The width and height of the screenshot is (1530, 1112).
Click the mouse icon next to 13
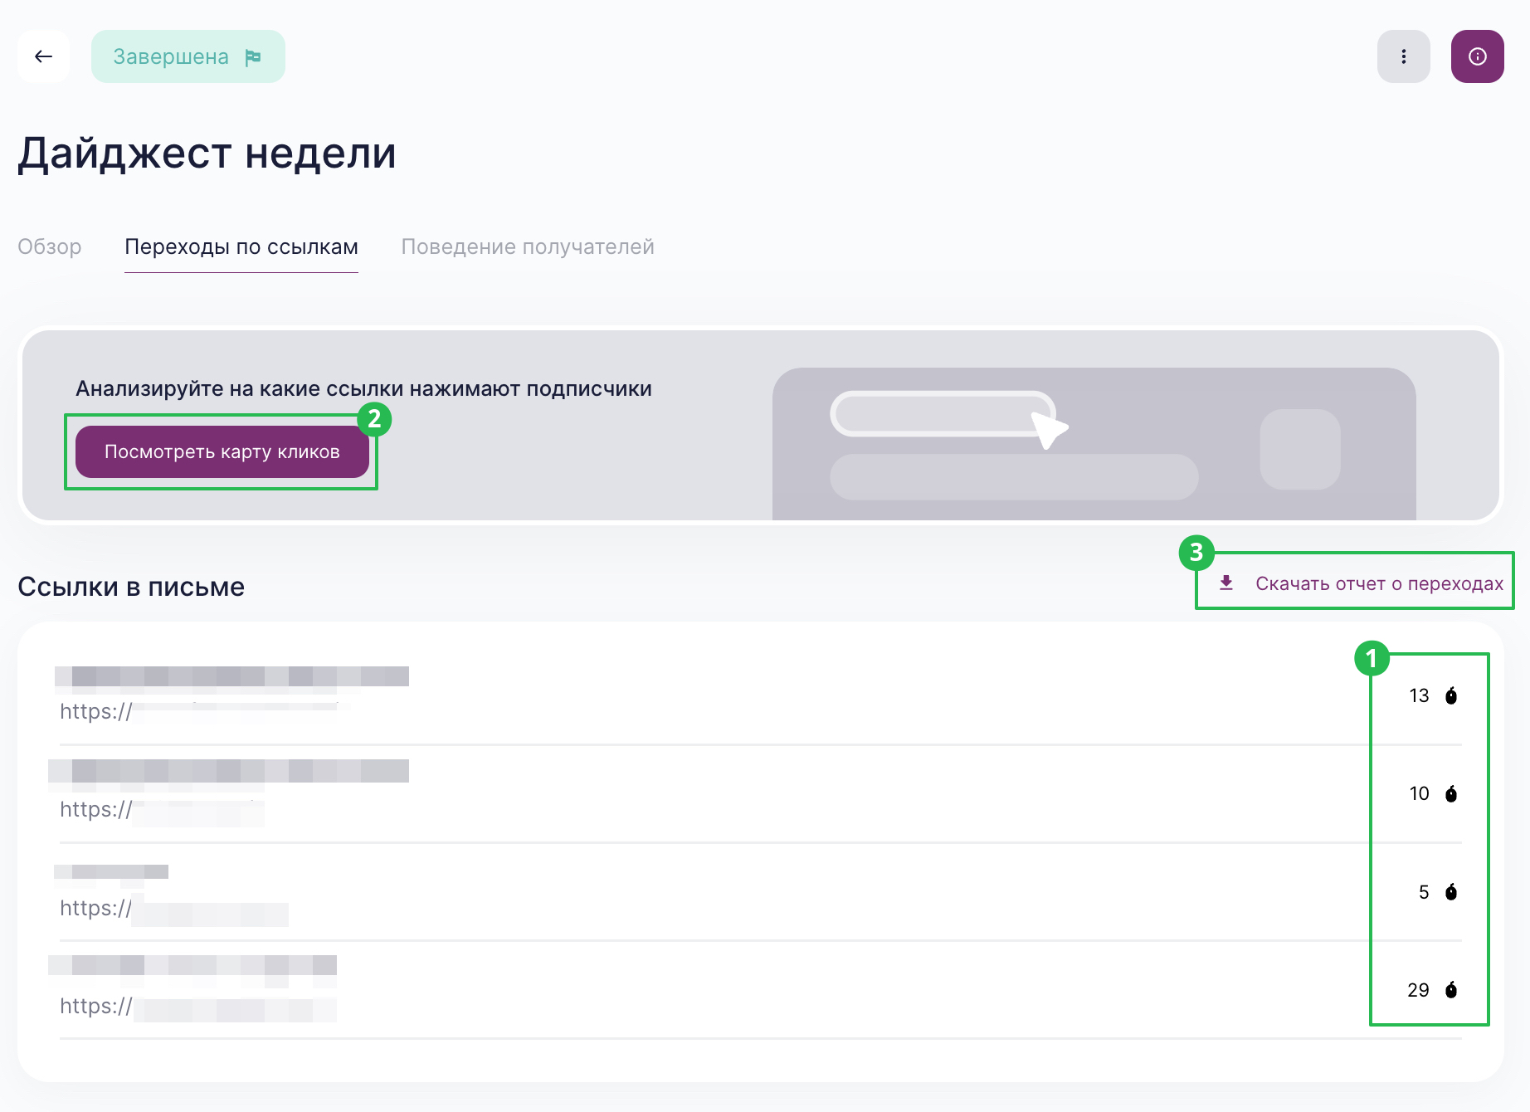coord(1451,695)
